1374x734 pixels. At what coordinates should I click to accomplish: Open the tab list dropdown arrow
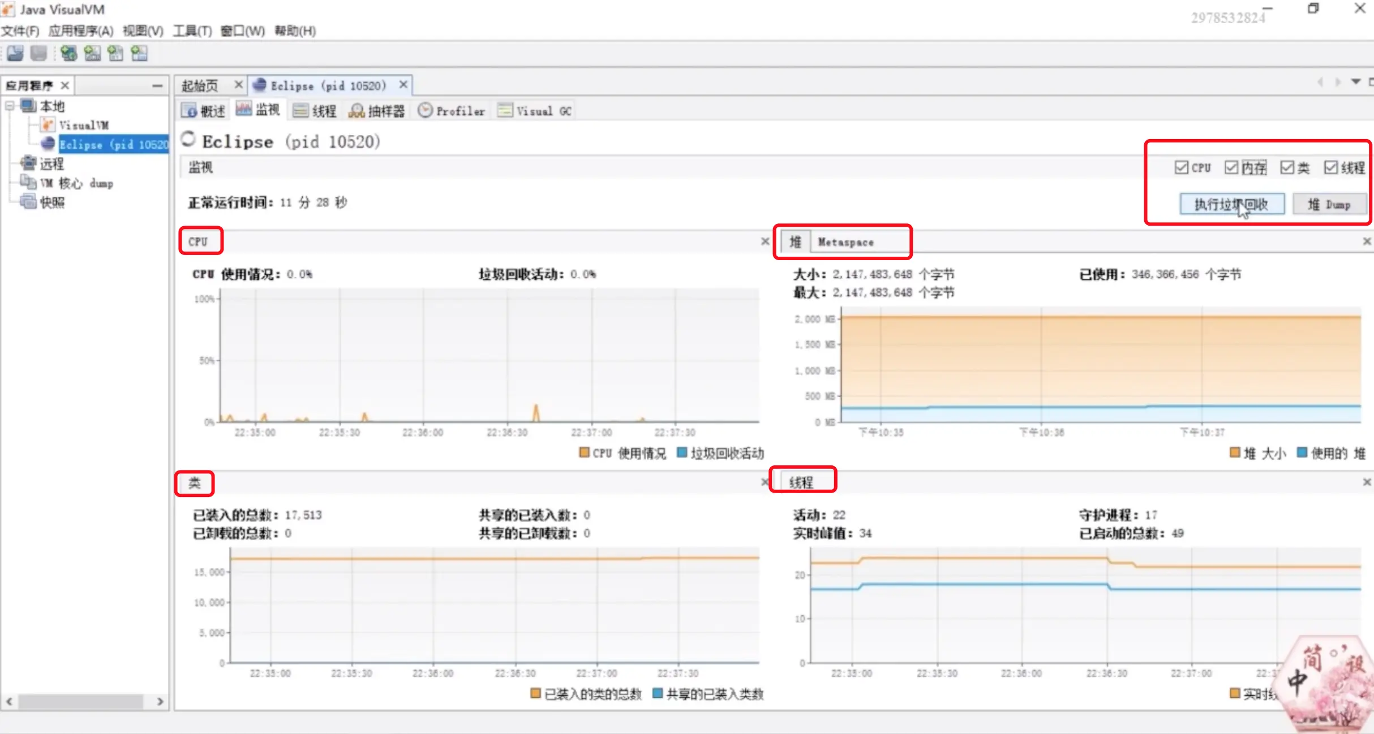pyautogui.click(x=1355, y=82)
